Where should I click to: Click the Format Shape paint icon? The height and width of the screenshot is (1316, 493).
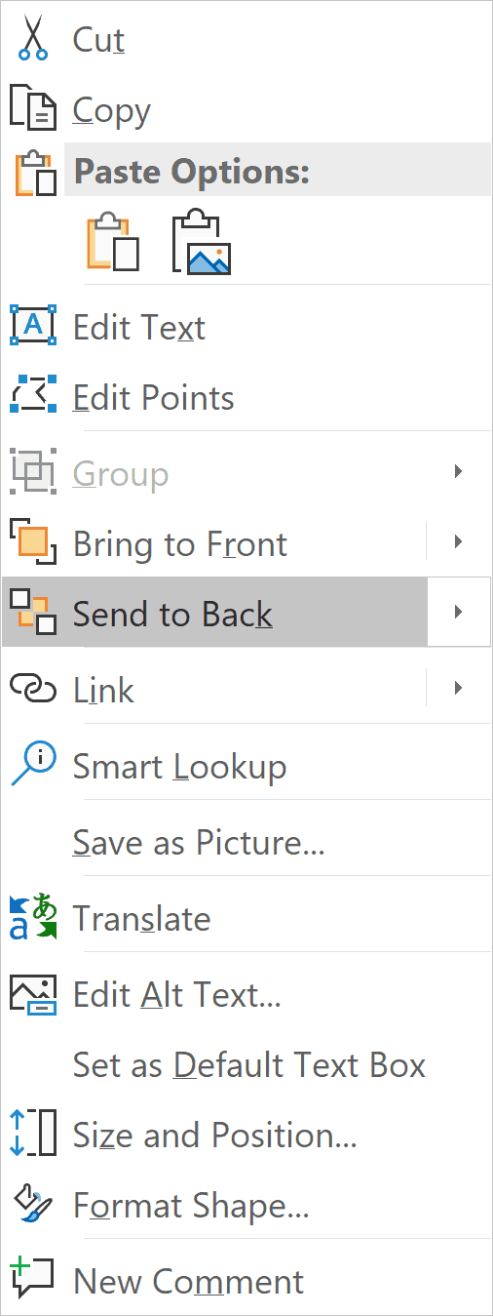tap(33, 1205)
